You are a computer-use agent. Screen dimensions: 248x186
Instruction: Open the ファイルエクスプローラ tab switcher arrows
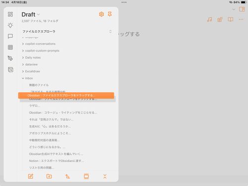tap(111, 31)
